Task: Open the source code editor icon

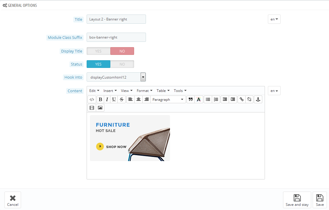Action: 92,99
